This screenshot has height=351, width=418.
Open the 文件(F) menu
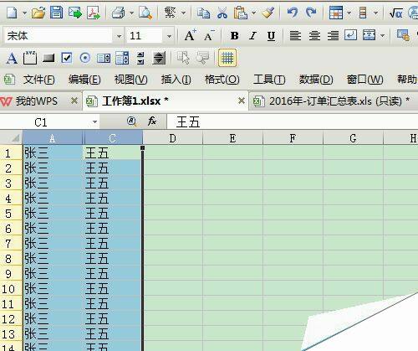[x=39, y=80]
